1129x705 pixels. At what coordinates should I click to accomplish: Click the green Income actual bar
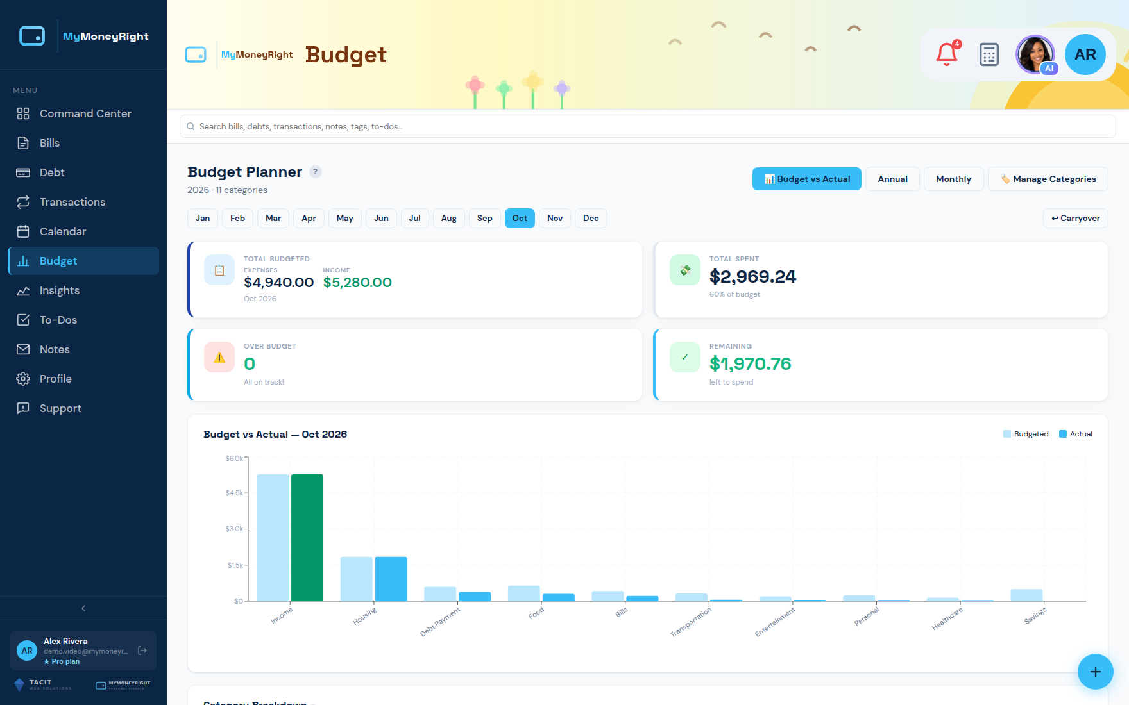[307, 538]
